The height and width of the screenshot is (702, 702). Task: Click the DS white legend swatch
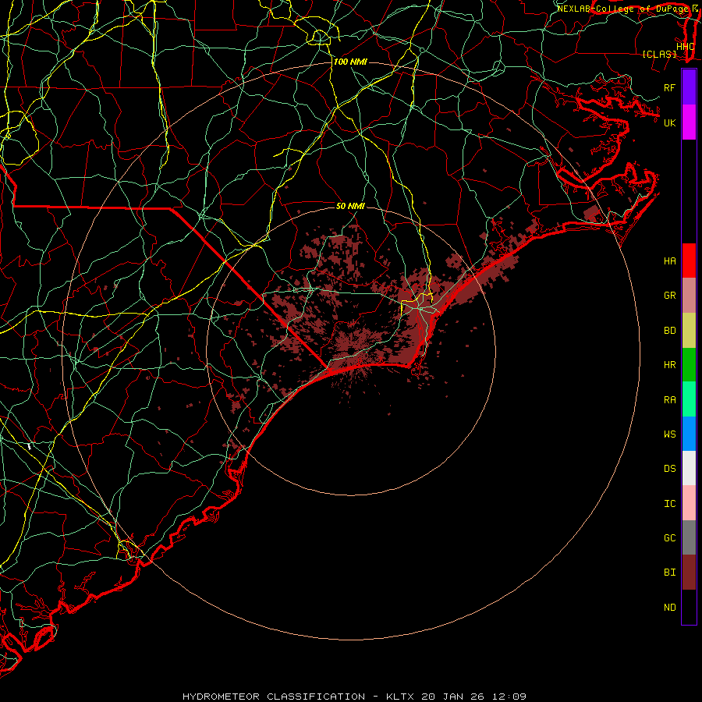689,468
